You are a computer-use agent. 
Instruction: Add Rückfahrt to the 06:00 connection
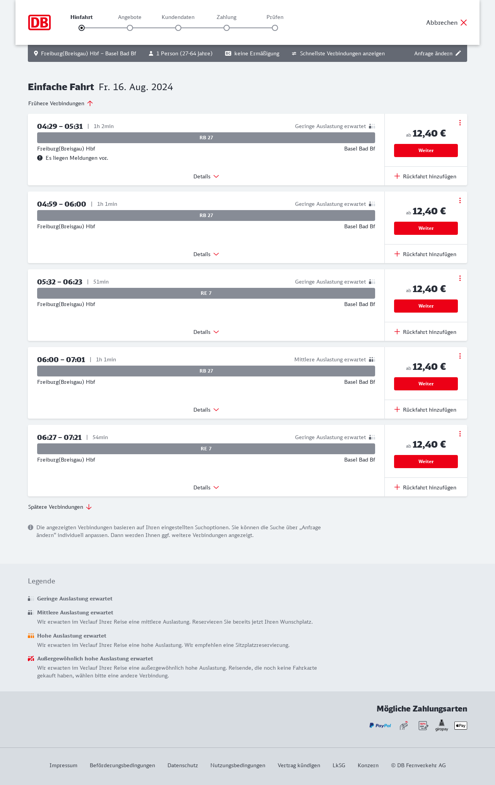click(x=425, y=410)
